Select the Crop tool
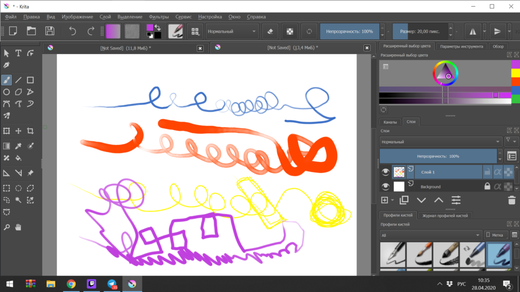 pos(30,131)
